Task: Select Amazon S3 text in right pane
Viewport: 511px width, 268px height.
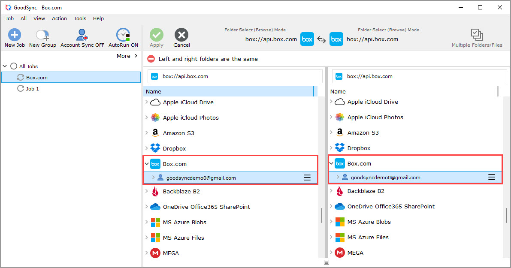Action: [x=363, y=132]
